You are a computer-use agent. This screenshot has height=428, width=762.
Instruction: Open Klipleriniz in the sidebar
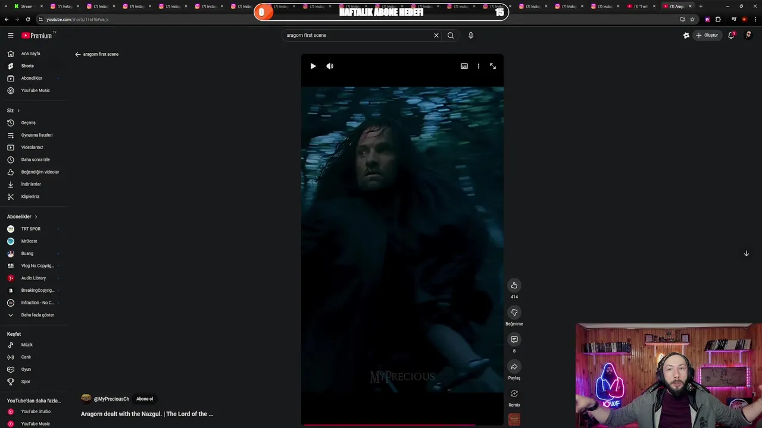33,197
